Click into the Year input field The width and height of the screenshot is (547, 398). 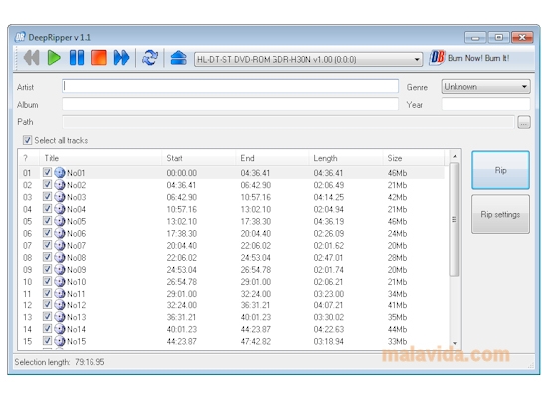click(485, 104)
